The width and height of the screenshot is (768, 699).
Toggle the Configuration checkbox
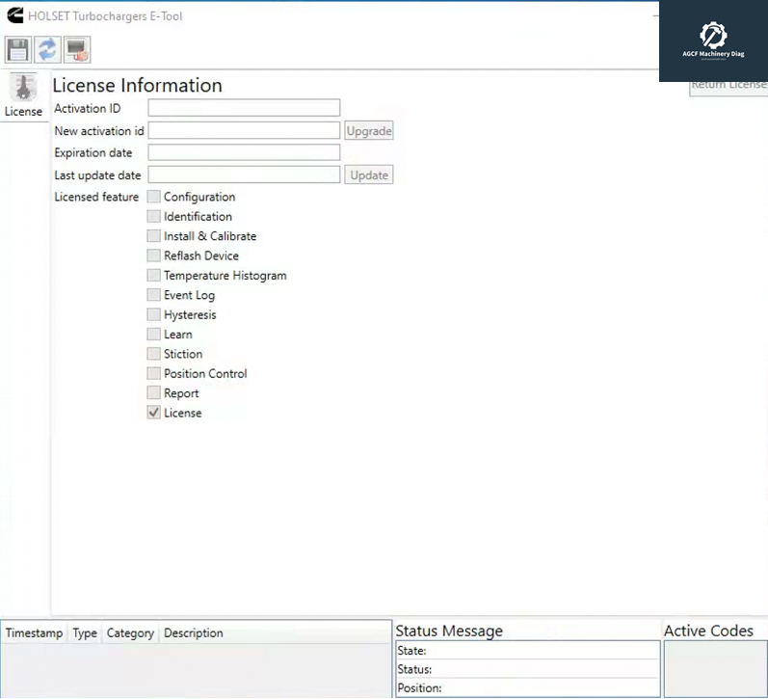coord(154,197)
